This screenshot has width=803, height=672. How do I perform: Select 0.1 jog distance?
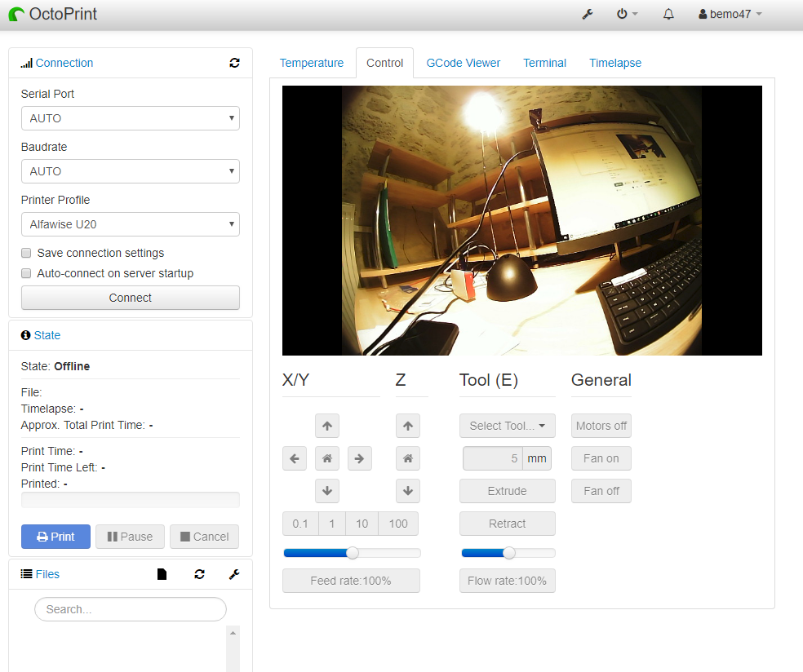pos(300,524)
